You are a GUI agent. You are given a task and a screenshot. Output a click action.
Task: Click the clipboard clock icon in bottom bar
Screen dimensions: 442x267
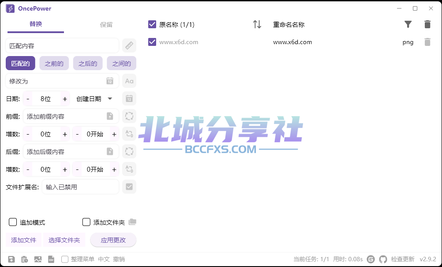pos(25,259)
